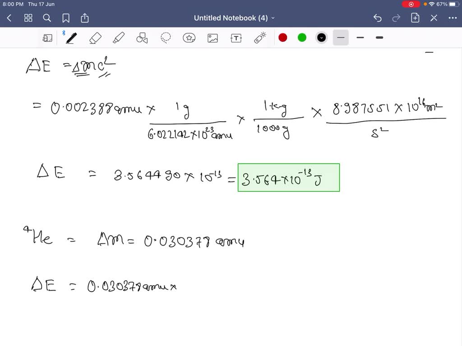The image size is (462, 346).
Task: Enable the laser pointer tool
Action: (259, 38)
